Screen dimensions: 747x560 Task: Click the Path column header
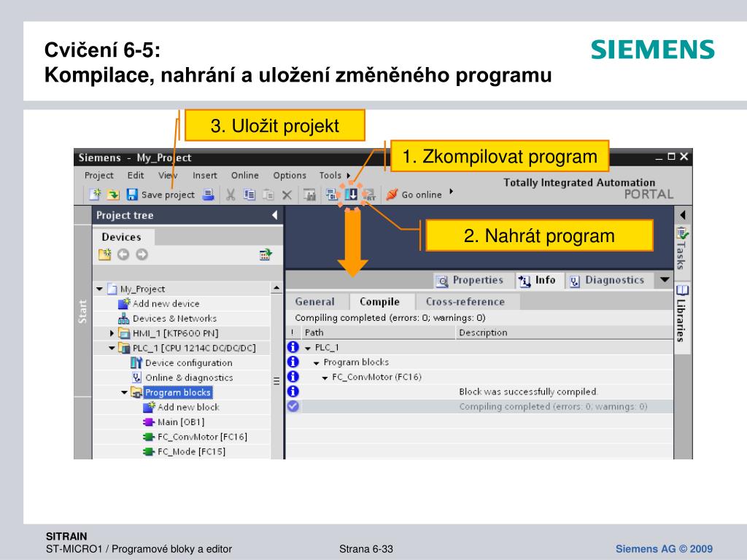314,332
